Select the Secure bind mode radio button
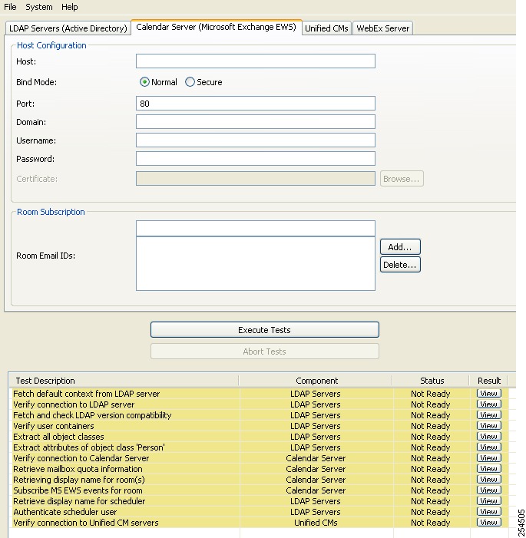The image size is (526, 538). [x=190, y=82]
